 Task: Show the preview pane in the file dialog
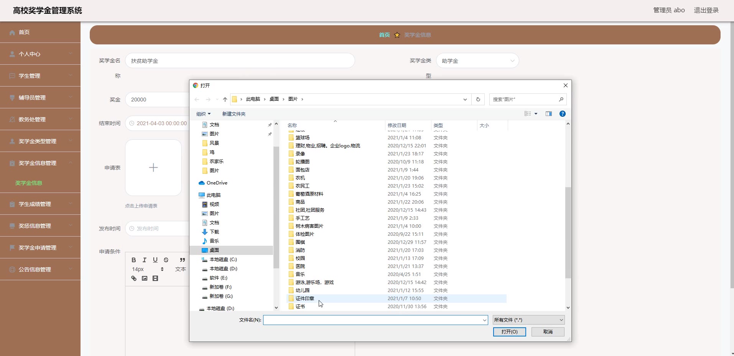(x=549, y=114)
